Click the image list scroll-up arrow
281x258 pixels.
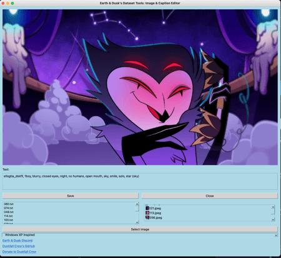273,207
